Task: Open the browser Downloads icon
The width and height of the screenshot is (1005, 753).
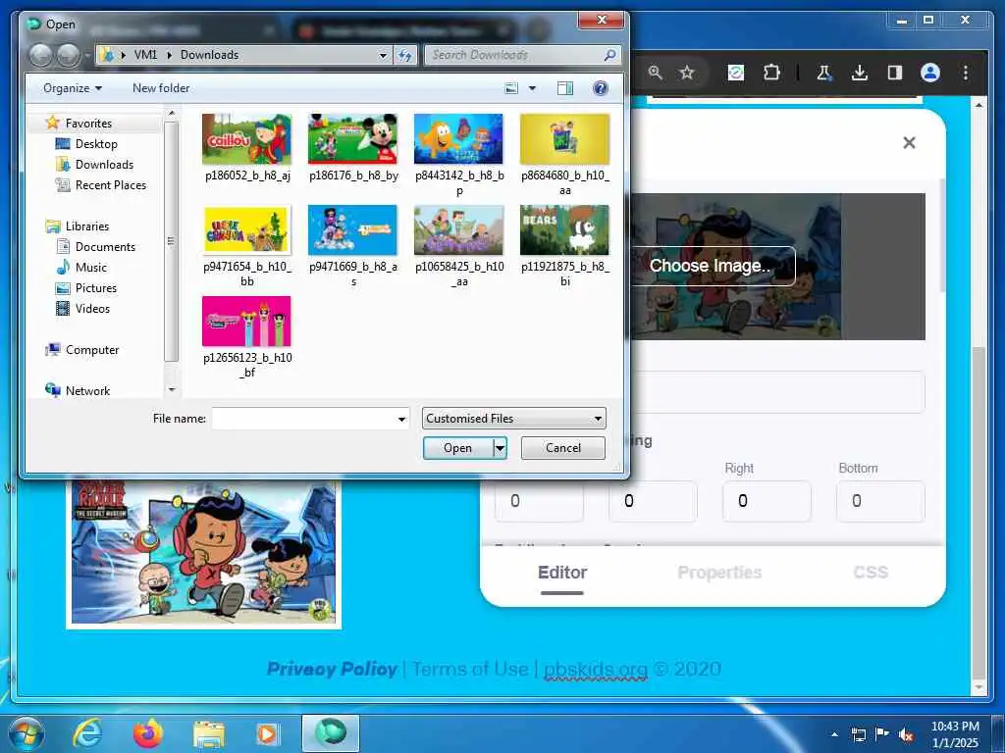Action: point(860,73)
